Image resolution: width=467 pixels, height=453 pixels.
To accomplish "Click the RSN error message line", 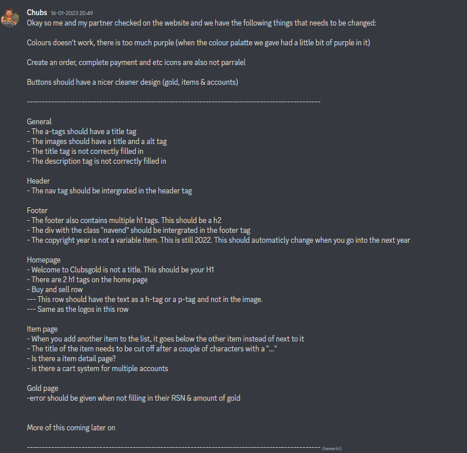I will pyautogui.click(x=133, y=398).
